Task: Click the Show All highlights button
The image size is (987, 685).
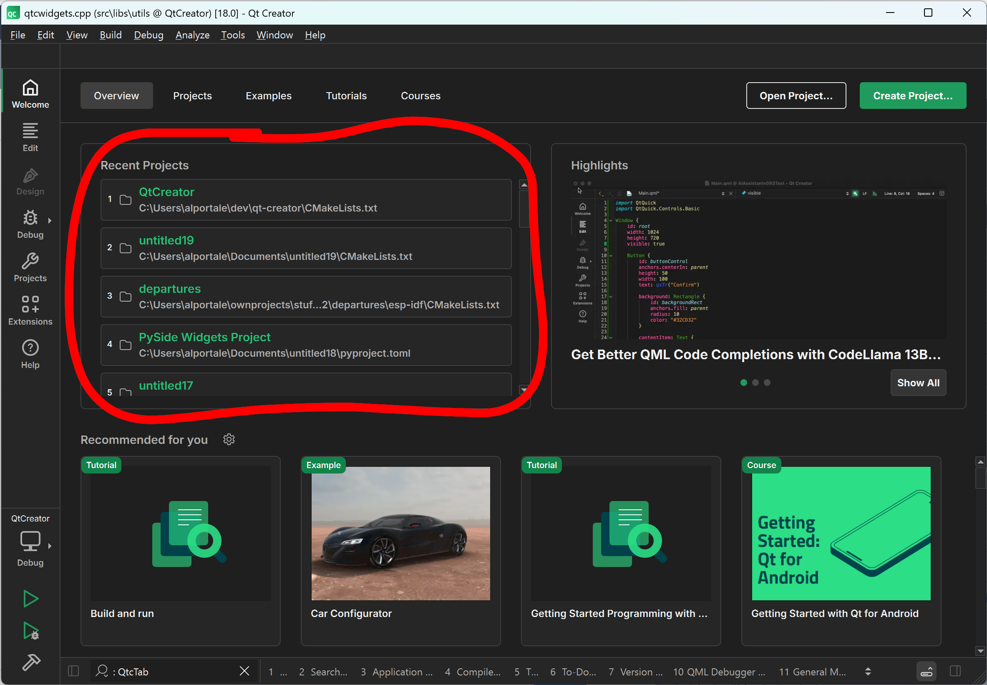Action: (x=918, y=383)
